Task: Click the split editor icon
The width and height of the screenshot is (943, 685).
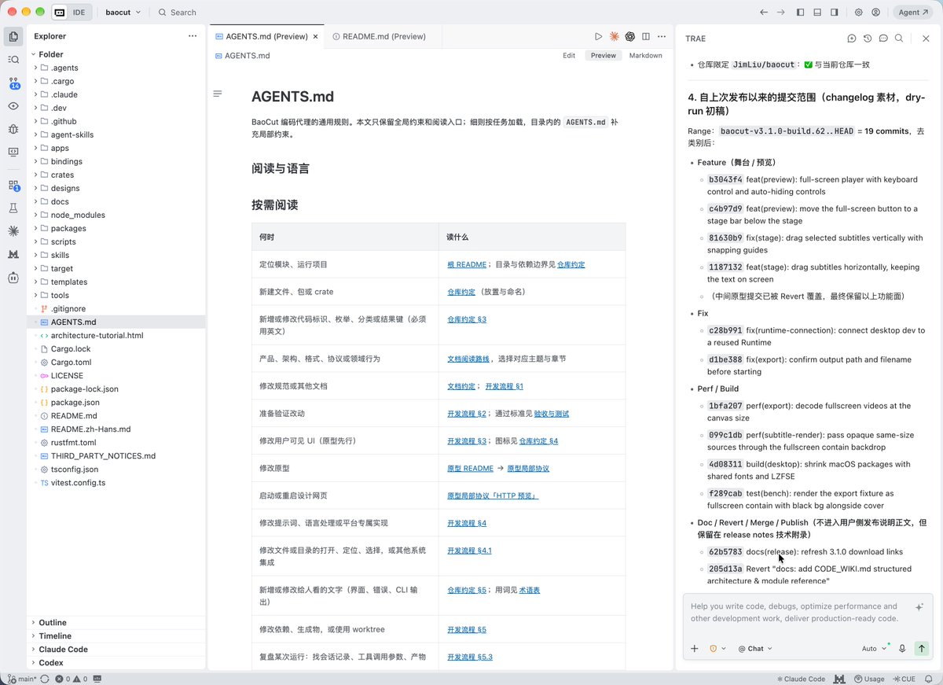Action: tap(645, 36)
